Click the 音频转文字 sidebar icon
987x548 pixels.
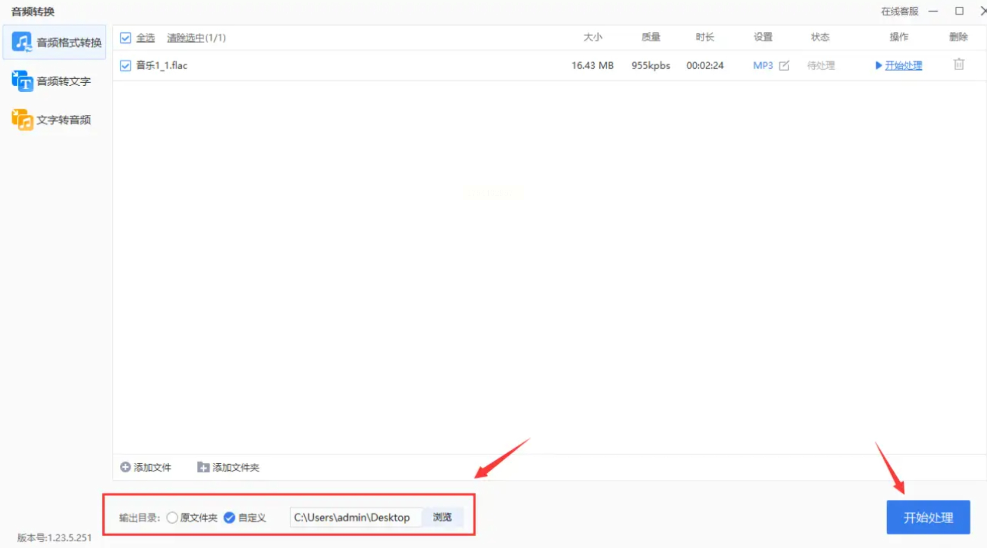[x=22, y=81]
